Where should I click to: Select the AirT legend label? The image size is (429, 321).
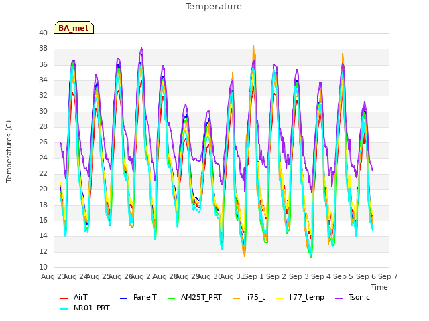(80, 297)
